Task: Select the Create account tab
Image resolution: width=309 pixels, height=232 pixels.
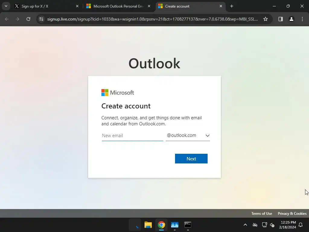Action: (190, 6)
